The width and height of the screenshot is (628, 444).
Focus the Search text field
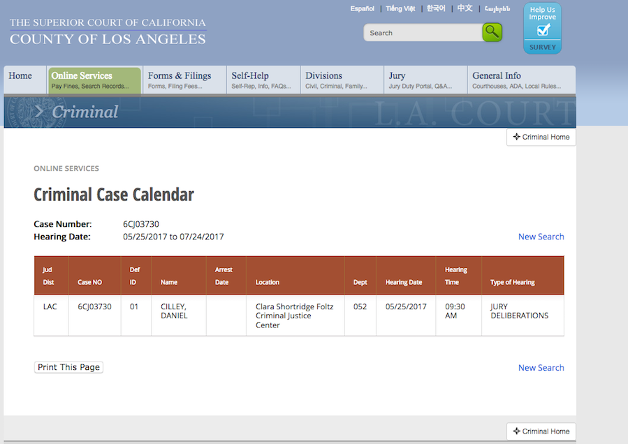pos(423,32)
